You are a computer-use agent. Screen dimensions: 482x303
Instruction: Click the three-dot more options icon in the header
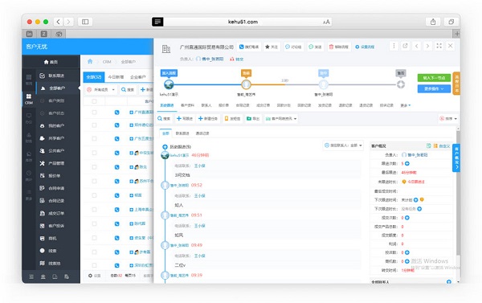click(x=394, y=46)
